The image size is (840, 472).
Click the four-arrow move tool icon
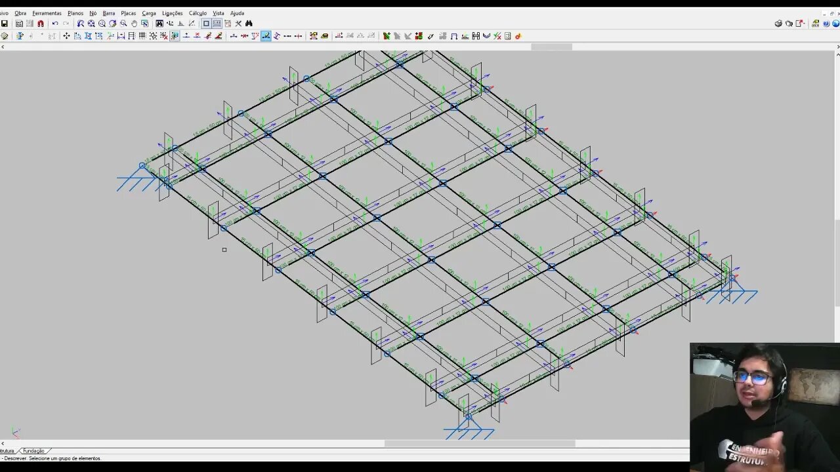[66, 36]
